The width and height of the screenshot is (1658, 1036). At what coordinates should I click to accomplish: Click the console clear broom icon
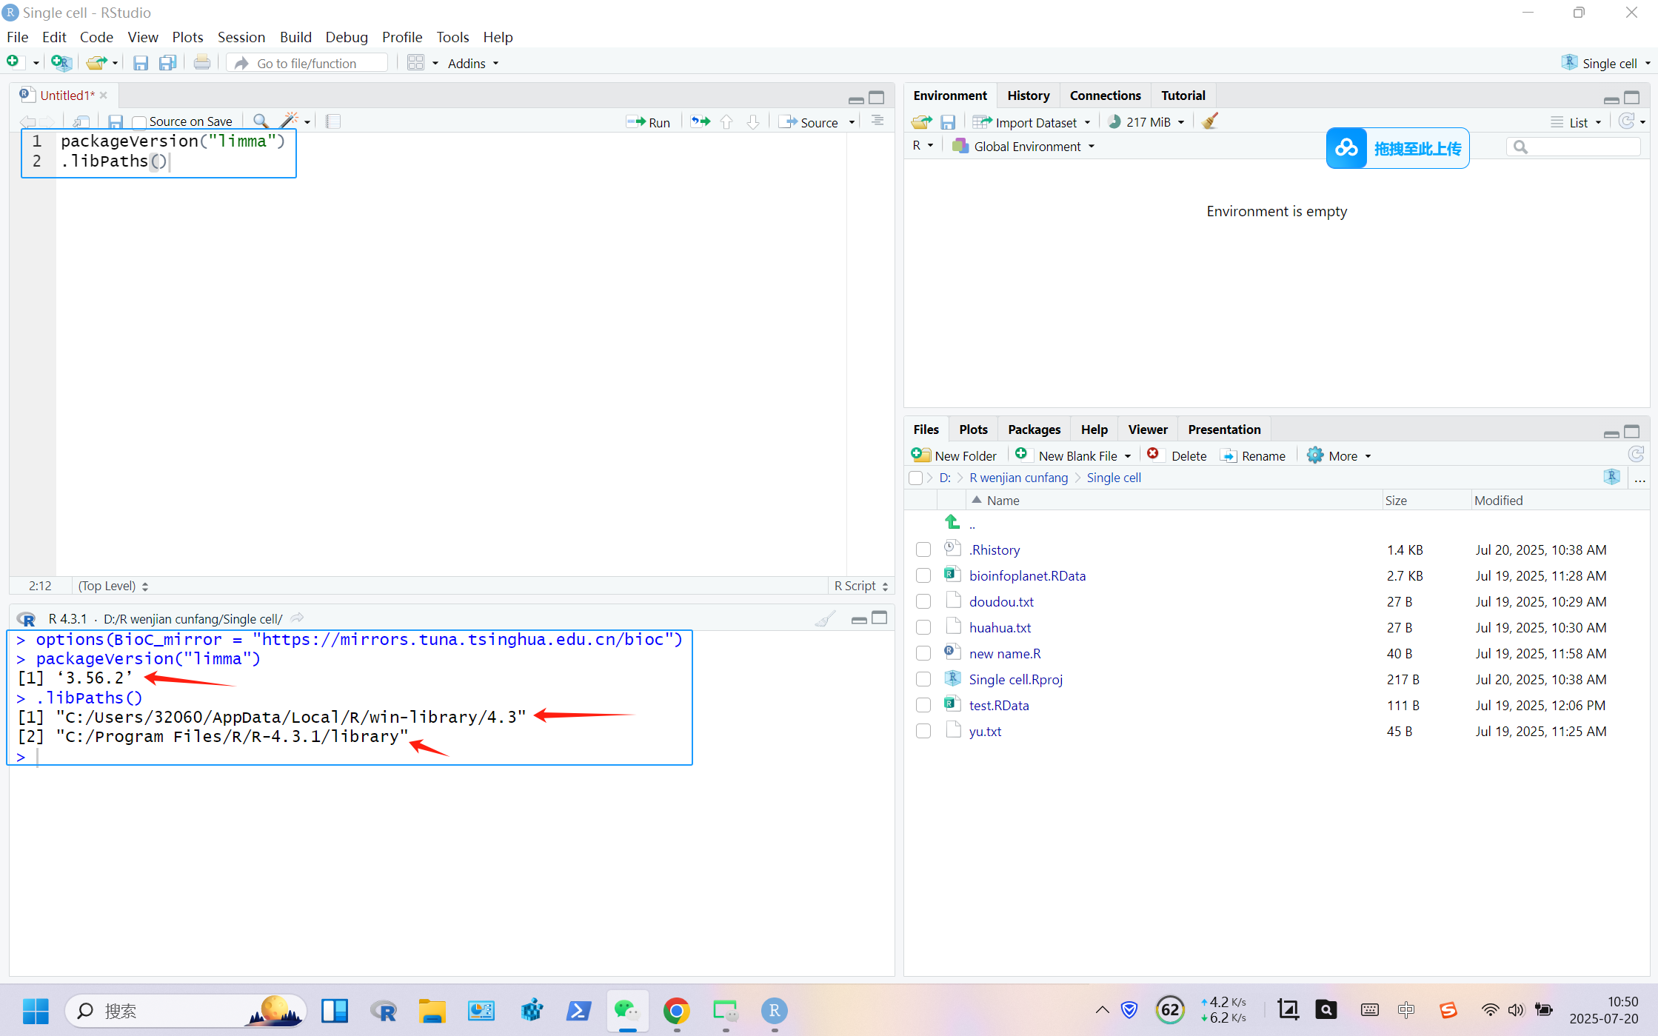[824, 619]
